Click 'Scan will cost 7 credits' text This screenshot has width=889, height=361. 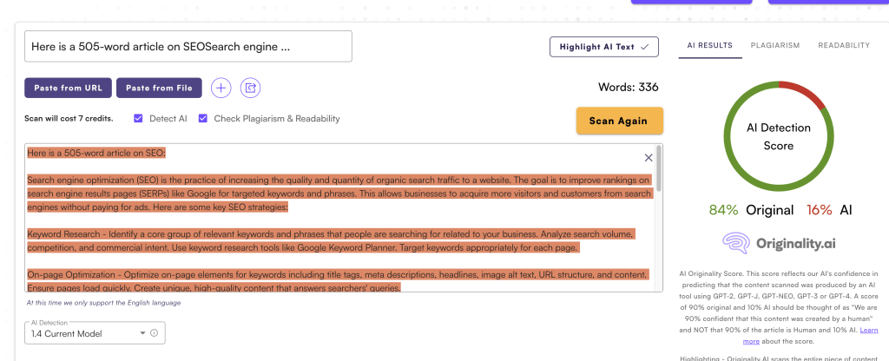pos(69,118)
